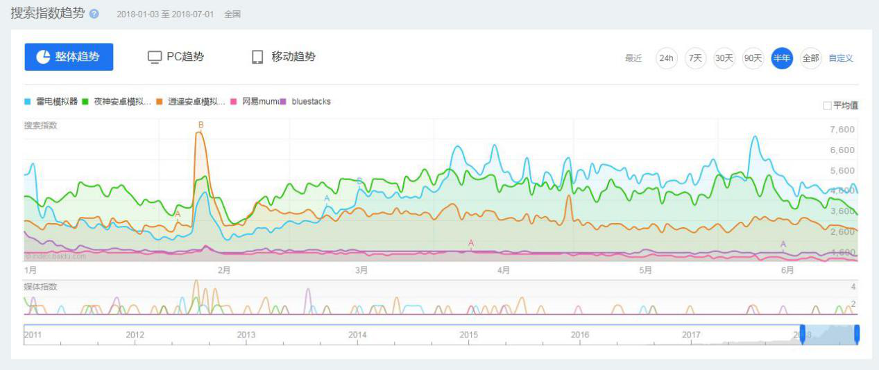Select the 24h time range

(x=667, y=58)
